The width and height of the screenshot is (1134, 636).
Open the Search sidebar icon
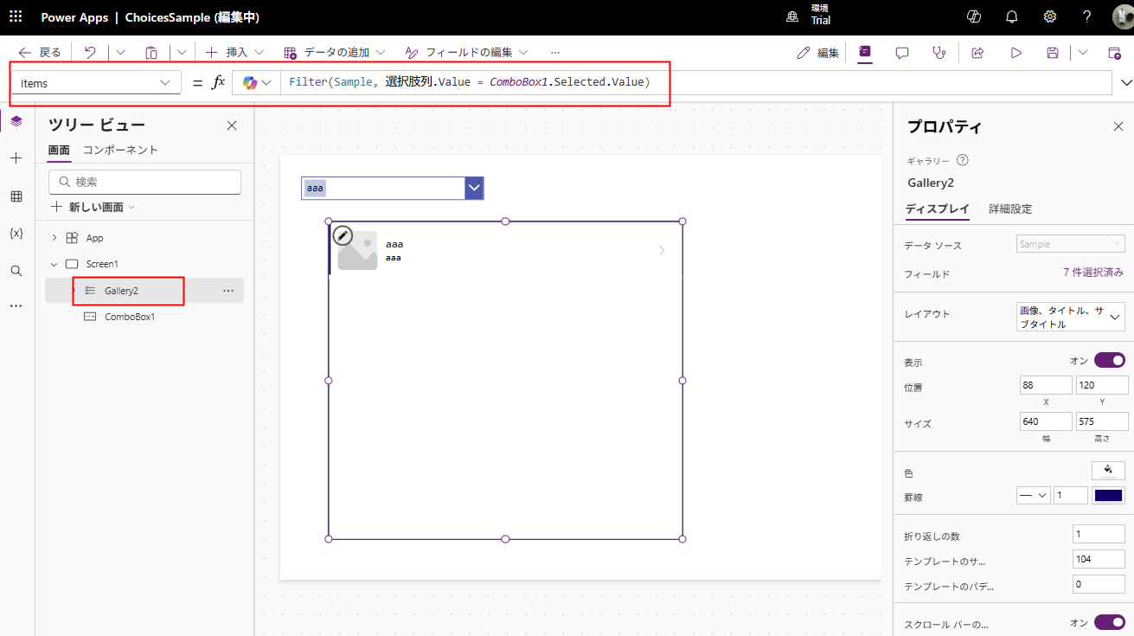[x=16, y=270]
